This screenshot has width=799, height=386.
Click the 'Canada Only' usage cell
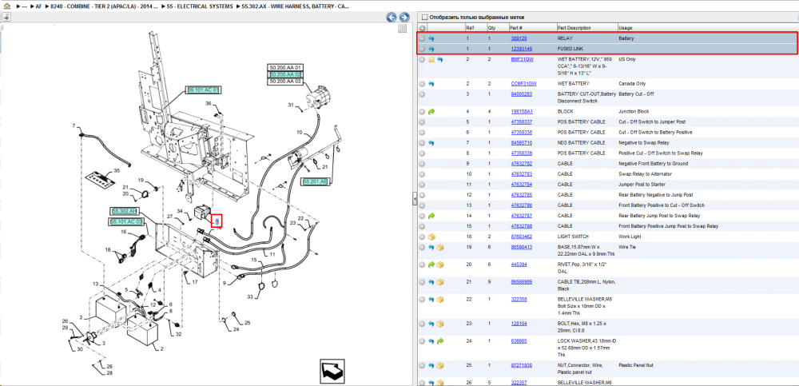(x=632, y=84)
